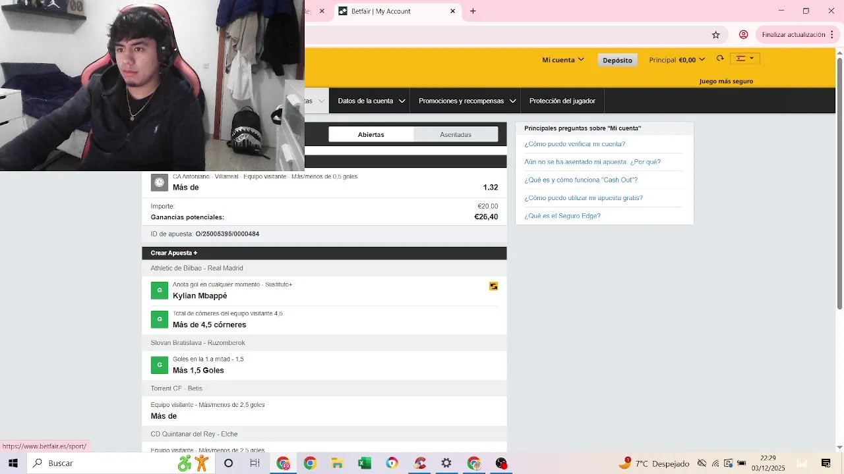Refresh the balance with the reload icon

tap(720, 59)
